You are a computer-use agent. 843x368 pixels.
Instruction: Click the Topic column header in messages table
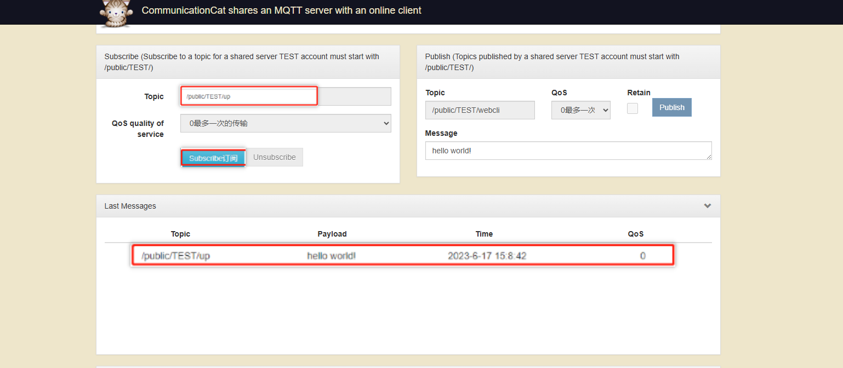(180, 234)
